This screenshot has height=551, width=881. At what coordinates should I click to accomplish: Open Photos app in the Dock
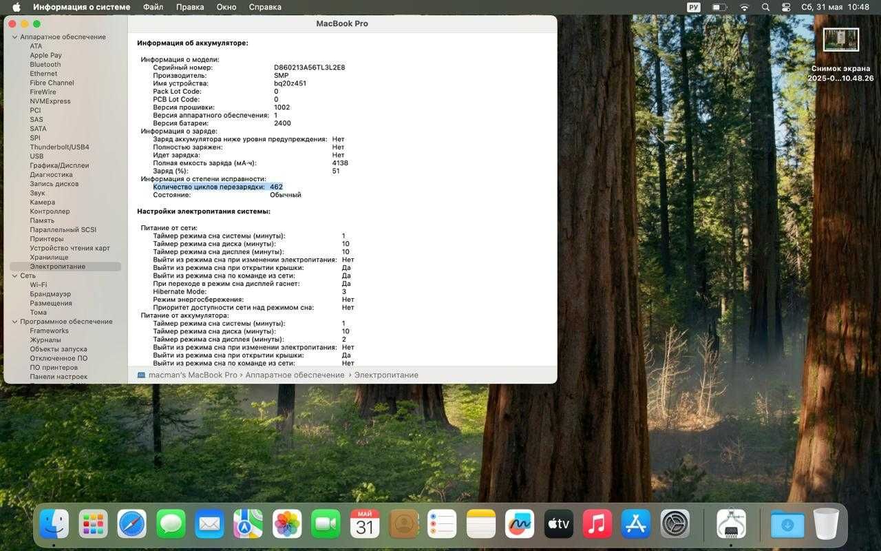(287, 524)
